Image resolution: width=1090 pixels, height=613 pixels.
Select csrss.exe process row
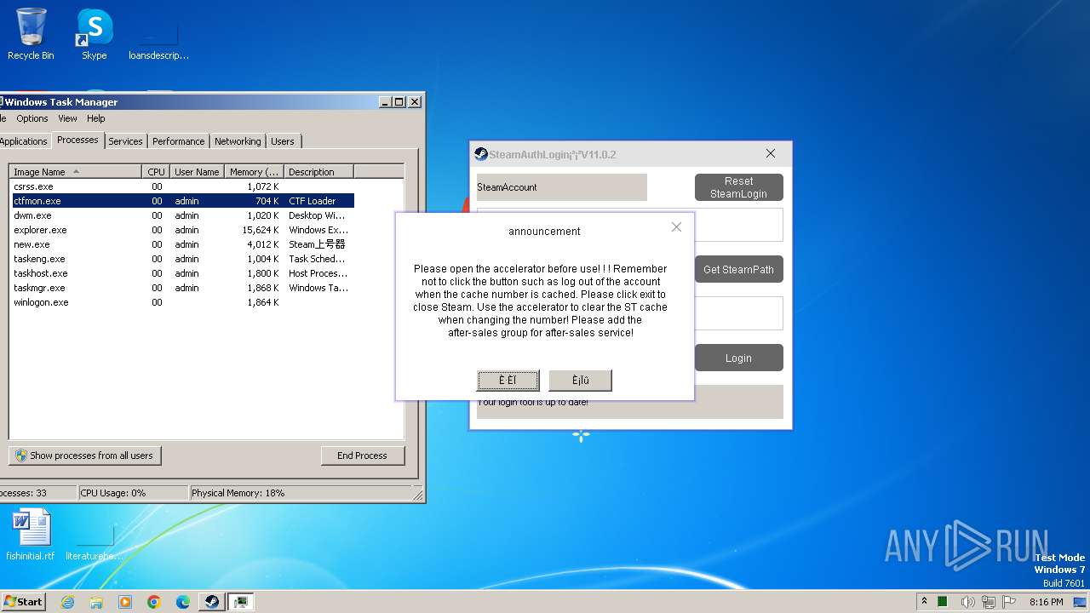point(181,186)
